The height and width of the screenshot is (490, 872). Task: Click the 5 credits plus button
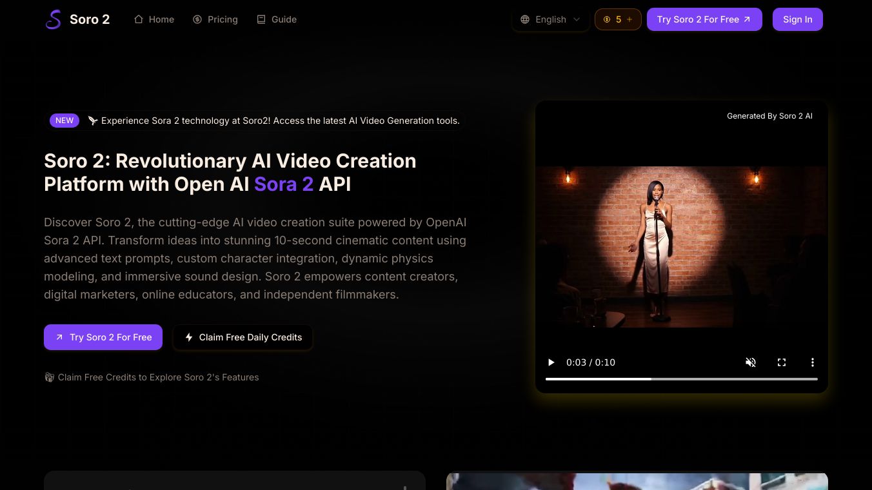(x=618, y=19)
